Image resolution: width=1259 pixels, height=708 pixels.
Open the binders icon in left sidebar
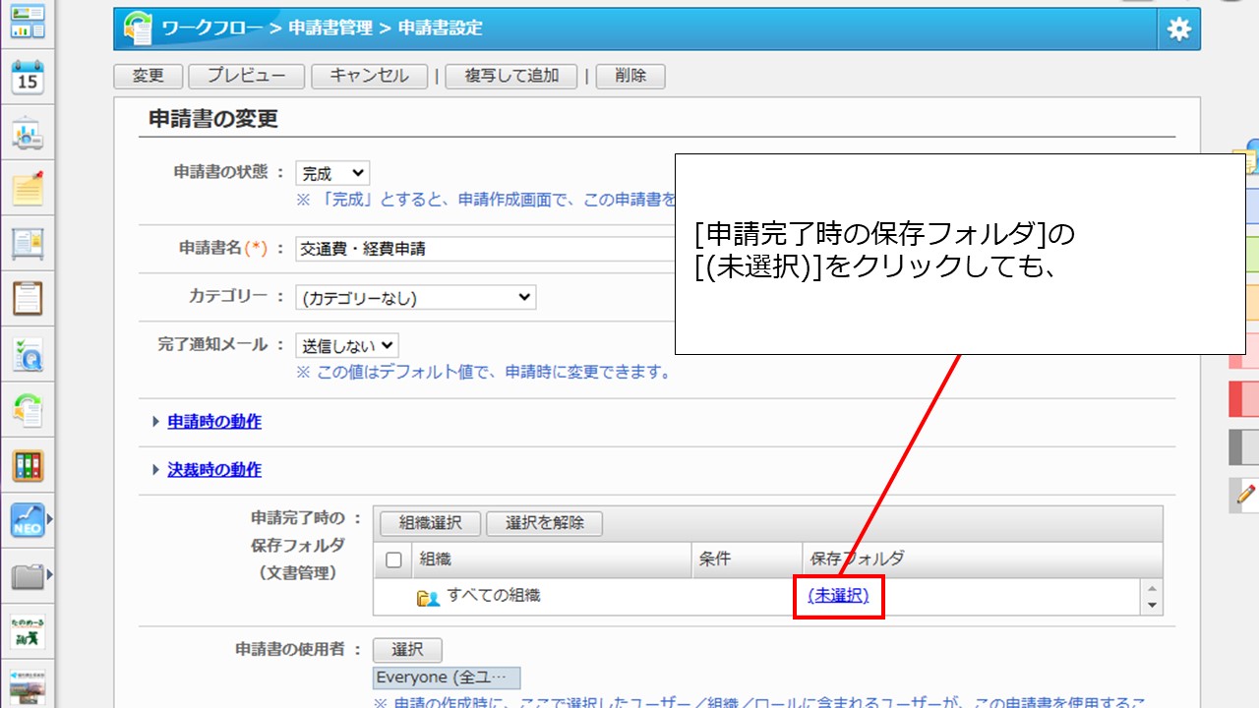[x=28, y=465]
